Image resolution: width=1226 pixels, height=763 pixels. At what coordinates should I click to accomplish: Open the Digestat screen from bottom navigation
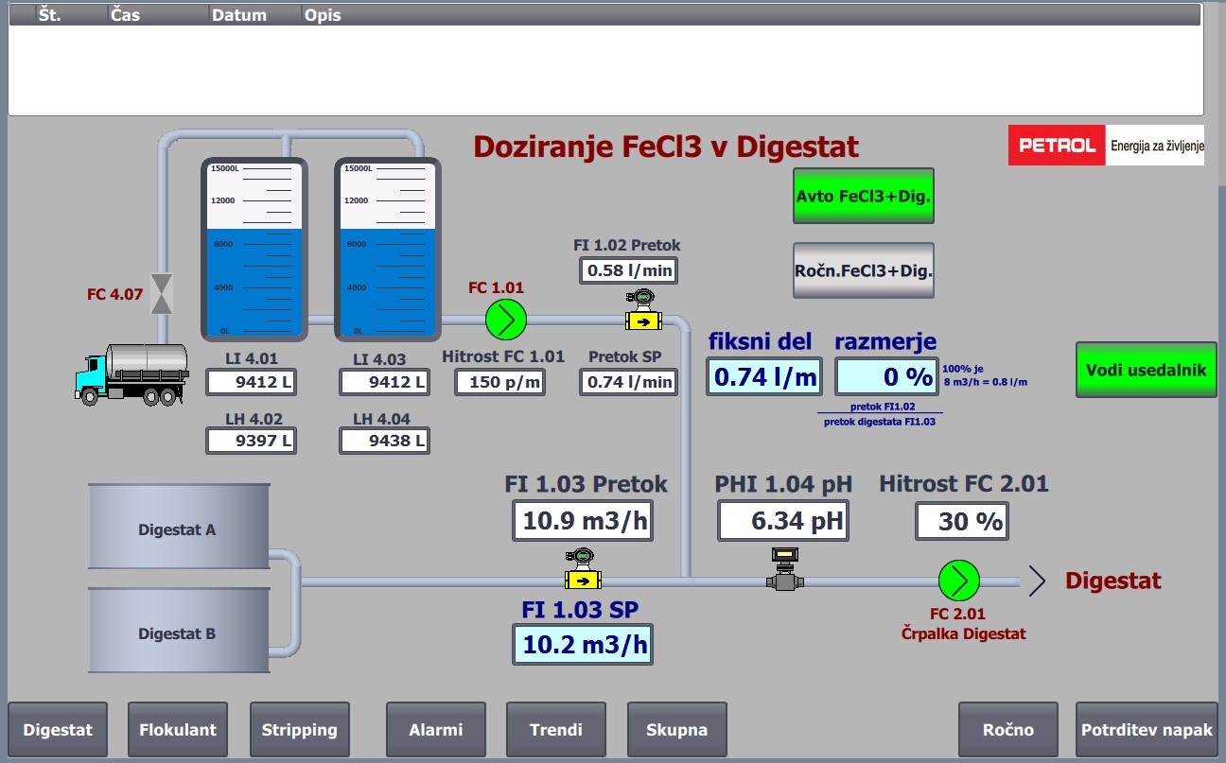click(58, 730)
